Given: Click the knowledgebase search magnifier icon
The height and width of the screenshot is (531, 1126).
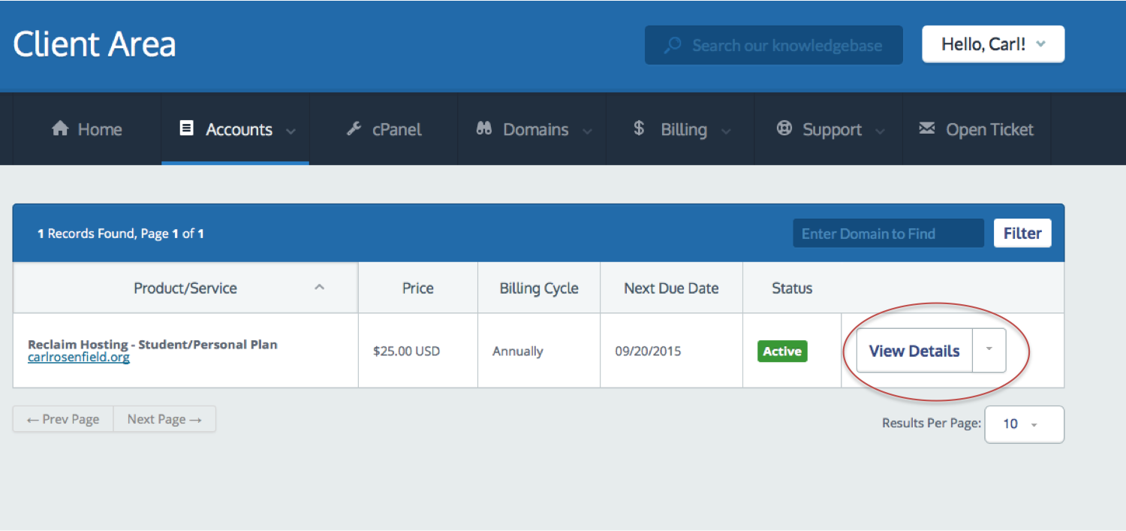Looking at the screenshot, I should [673, 45].
